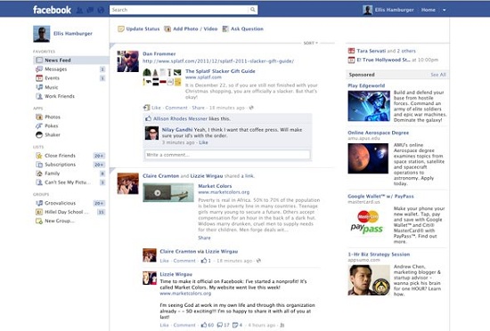Click the Photos app icon
The image size is (490, 331).
pyautogui.click(x=39, y=117)
